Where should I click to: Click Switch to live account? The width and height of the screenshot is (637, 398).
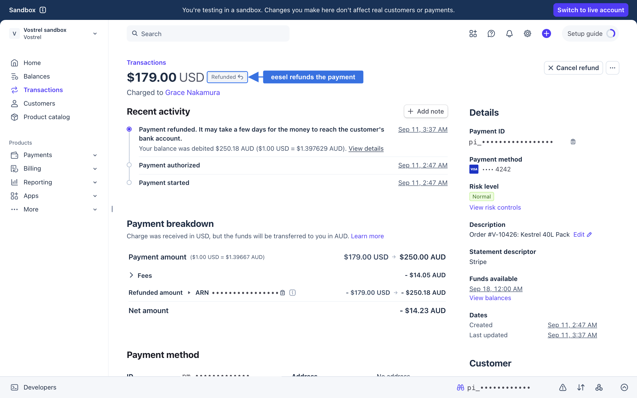pyautogui.click(x=591, y=10)
